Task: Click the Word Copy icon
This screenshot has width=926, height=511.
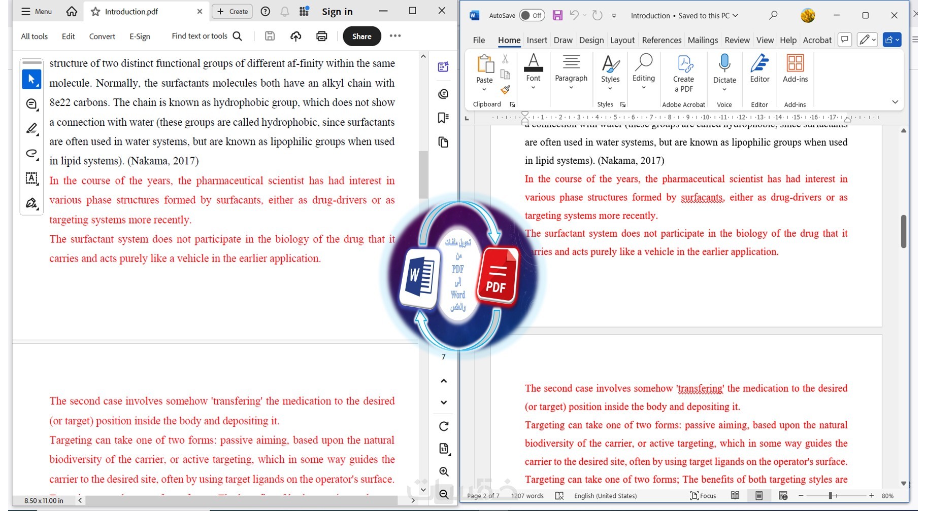Action: click(x=505, y=75)
